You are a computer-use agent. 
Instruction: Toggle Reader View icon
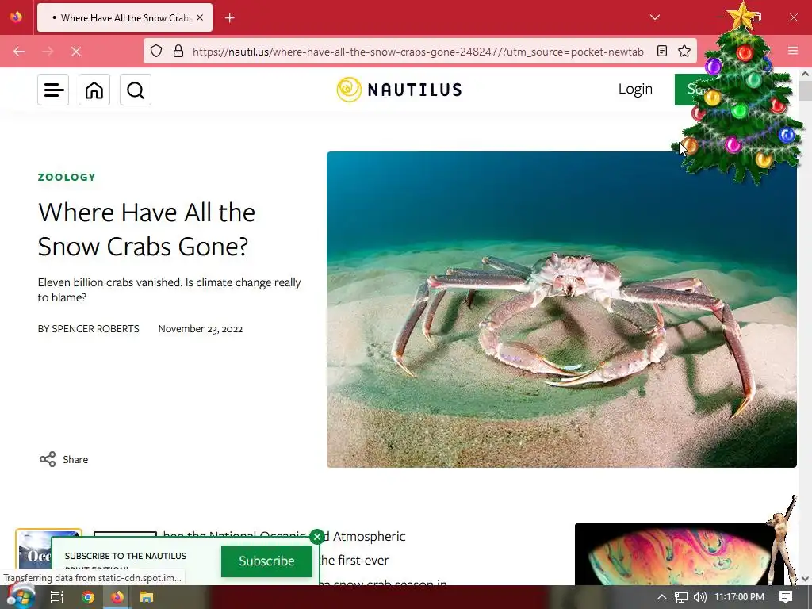point(662,51)
